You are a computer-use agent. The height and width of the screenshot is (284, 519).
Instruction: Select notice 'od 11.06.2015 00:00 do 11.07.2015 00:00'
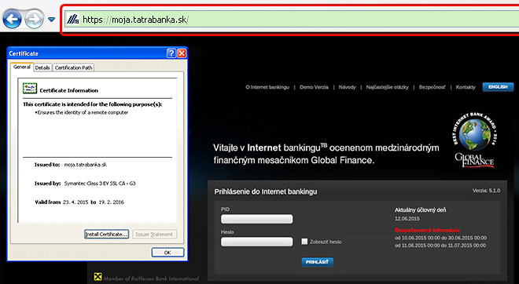440,246
